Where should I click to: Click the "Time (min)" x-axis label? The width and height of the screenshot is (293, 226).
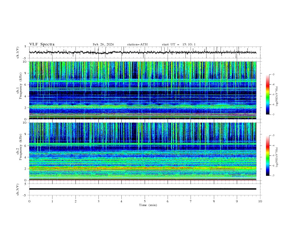coord(148,205)
